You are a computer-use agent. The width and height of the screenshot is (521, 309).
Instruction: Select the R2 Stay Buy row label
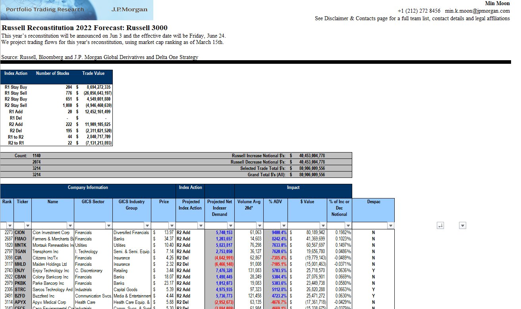click(x=16, y=99)
